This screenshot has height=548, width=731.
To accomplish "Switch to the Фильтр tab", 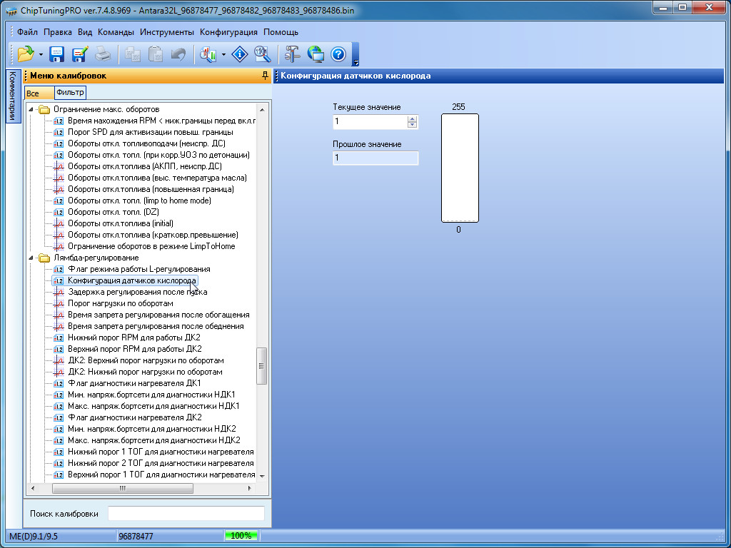I will pos(70,93).
